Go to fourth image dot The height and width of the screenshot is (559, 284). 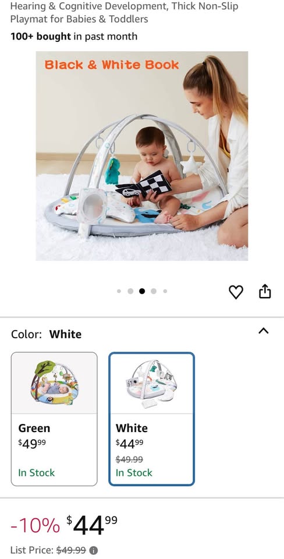pos(154,291)
